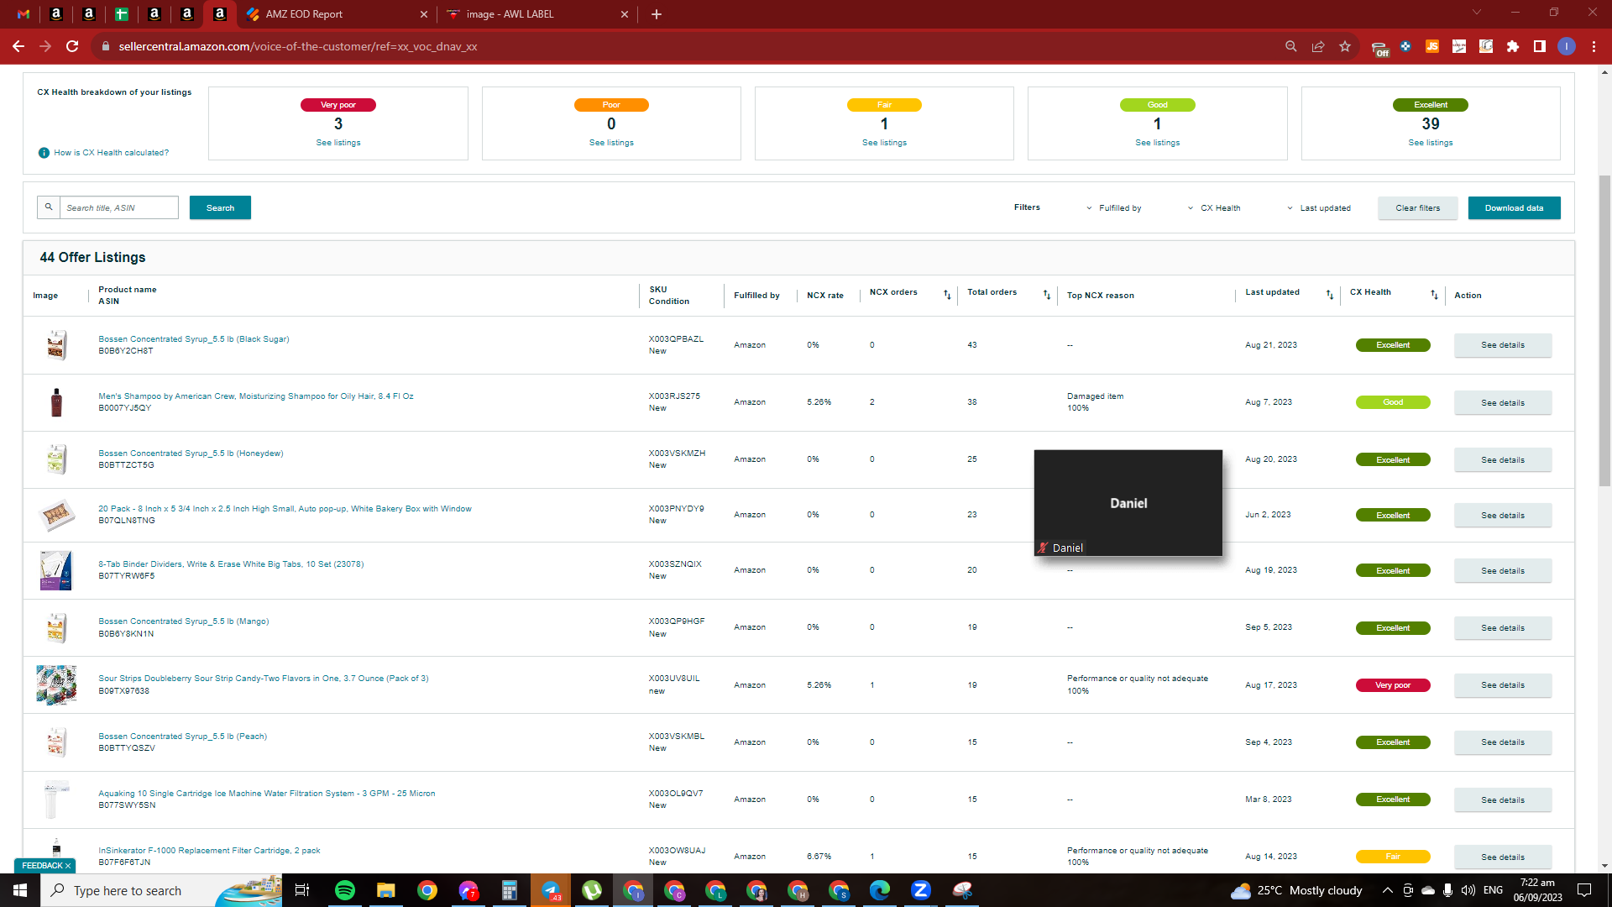Reload the Seller Central page
The width and height of the screenshot is (1612, 907).
(x=72, y=46)
